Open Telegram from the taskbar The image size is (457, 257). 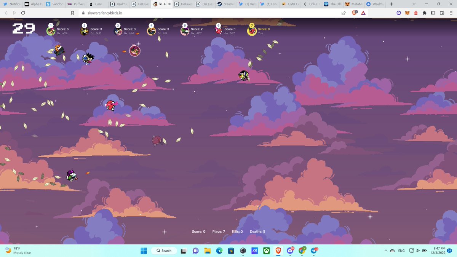[x=314, y=251]
